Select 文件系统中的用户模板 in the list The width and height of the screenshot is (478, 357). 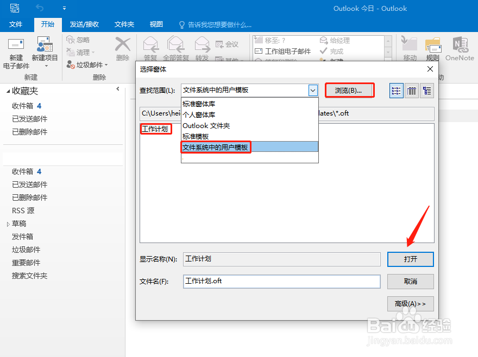point(216,147)
